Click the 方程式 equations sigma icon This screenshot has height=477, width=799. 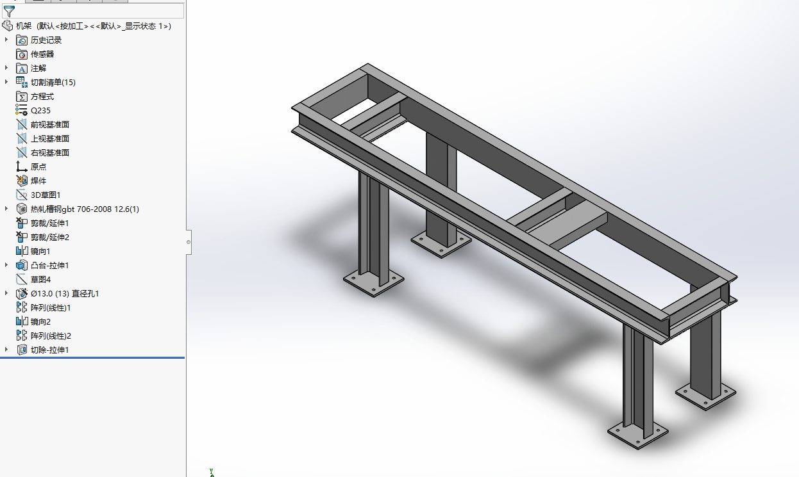point(22,96)
